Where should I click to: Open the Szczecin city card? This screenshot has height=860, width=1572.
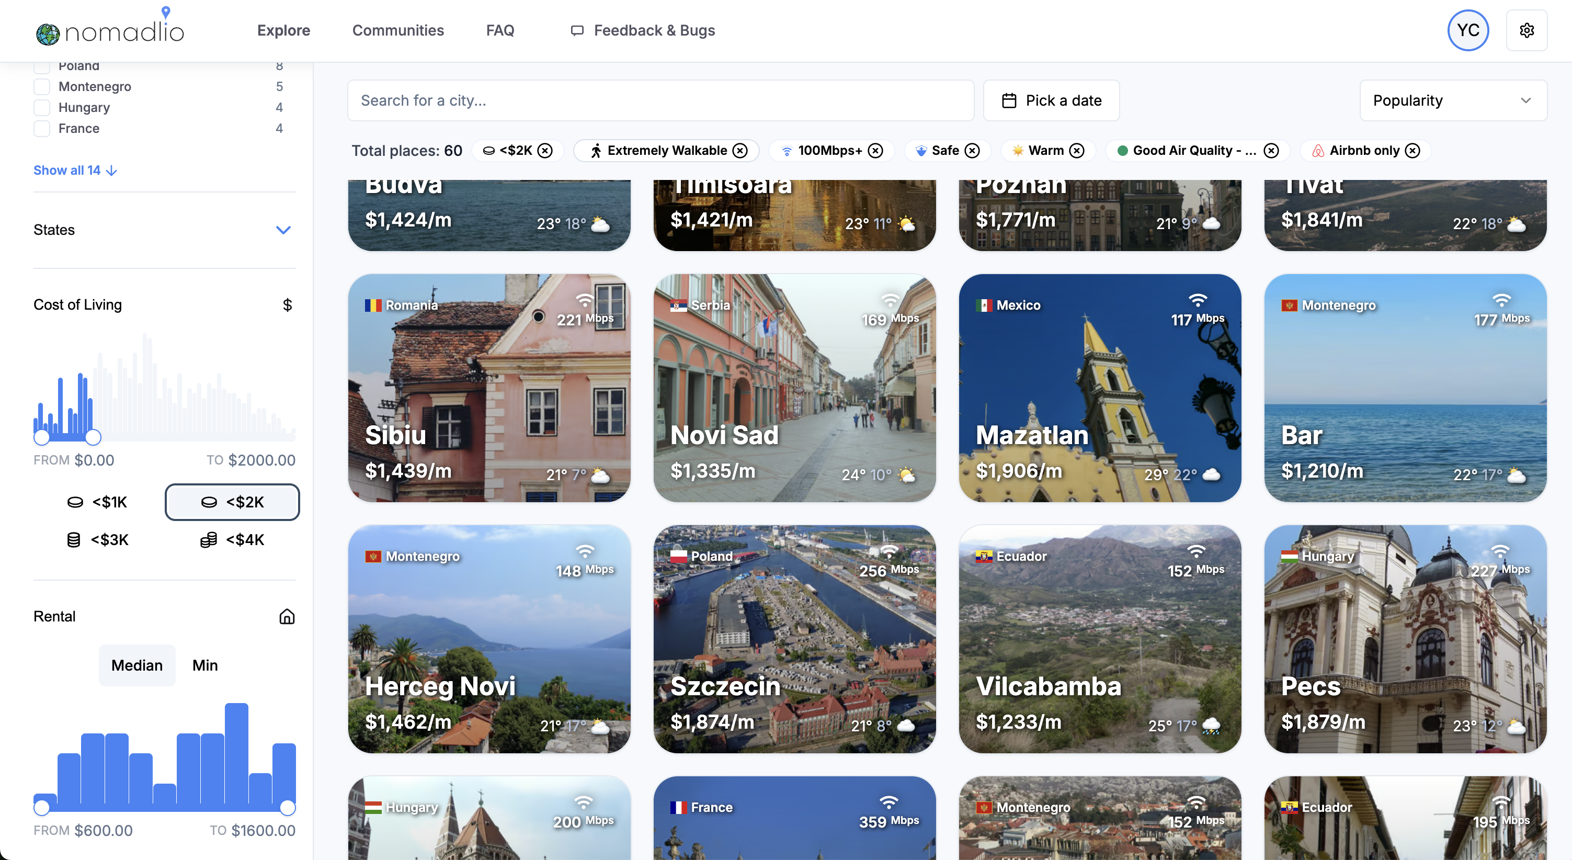click(794, 639)
